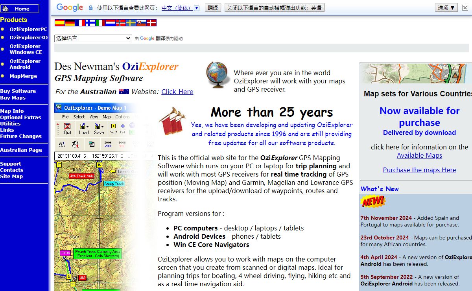Screen dimensions: 472x291
Task: Select the Norwegian flag translation icon
Action: (121, 23)
